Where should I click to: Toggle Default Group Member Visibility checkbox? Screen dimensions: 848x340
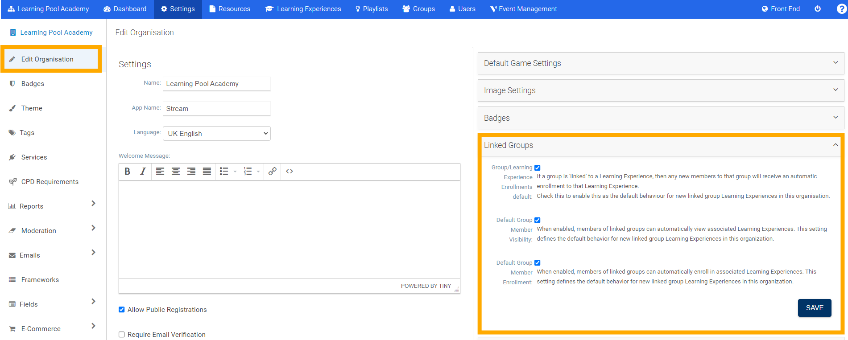point(538,220)
